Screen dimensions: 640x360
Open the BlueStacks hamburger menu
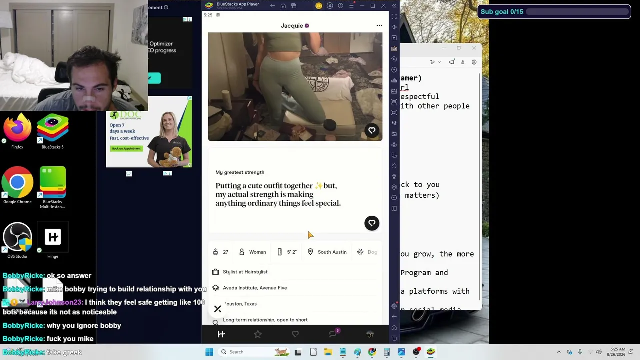(x=351, y=6)
